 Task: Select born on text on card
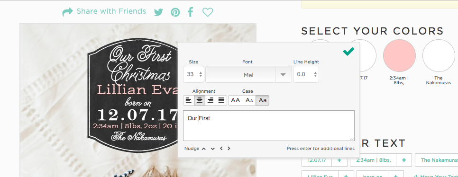tap(138, 102)
